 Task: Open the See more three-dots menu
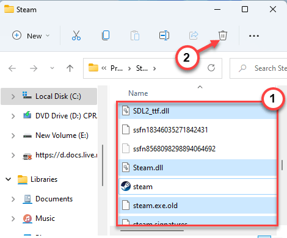(254, 36)
